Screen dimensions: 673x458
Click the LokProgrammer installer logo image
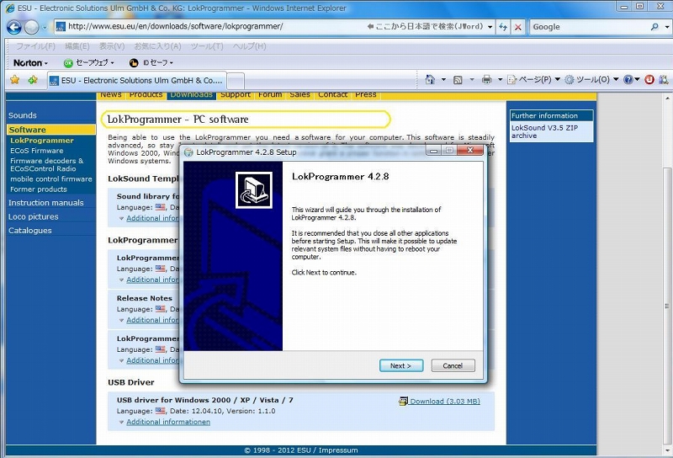(x=254, y=190)
